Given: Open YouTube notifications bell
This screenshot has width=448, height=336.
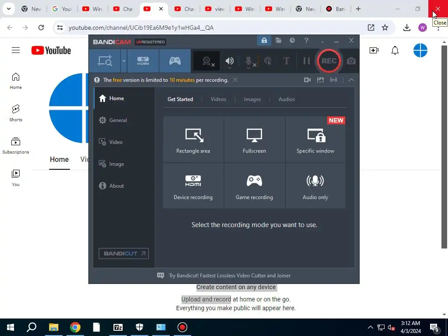Looking at the screenshot, I should click(x=395, y=51).
